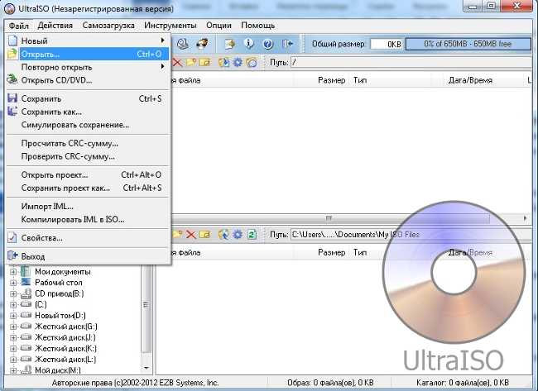Click the horizontal scrollbar thumb under the upper file list
The image size is (538, 391).
click(330, 218)
